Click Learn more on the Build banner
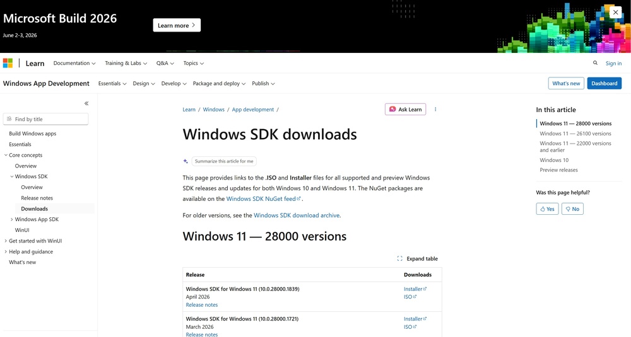The height and width of the screenshot is (337, 631). 177,25
